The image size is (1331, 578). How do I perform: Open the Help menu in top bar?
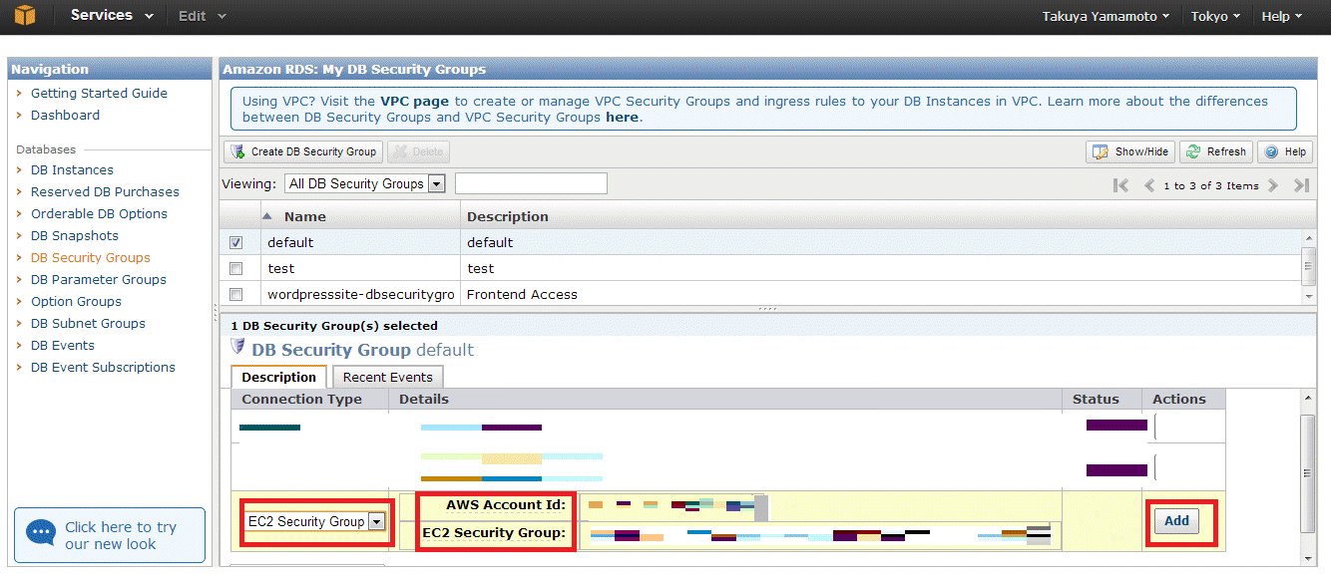pos(1282,17)
